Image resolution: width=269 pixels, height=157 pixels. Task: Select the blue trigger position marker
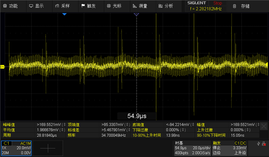(x=64, y=14)
